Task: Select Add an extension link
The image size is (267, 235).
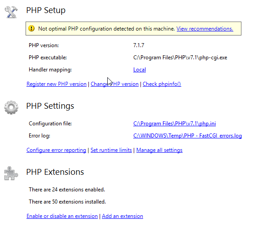Action: [x=123, y=216]
